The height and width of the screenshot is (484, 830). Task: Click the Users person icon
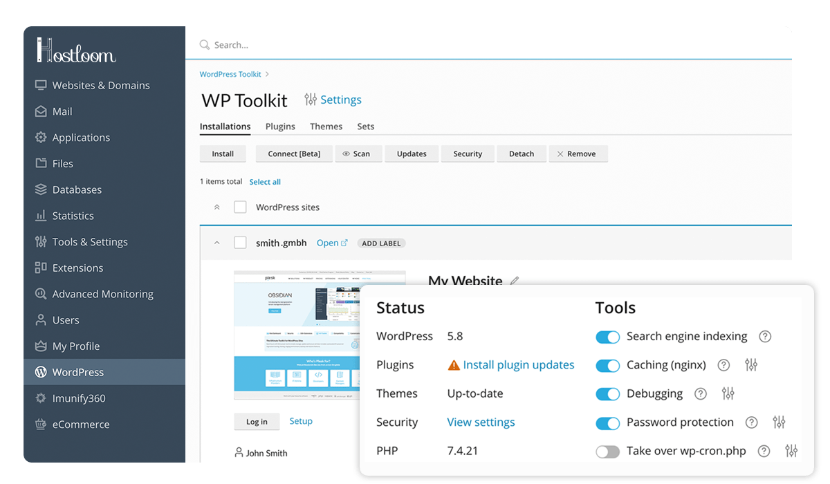point(41,320)
